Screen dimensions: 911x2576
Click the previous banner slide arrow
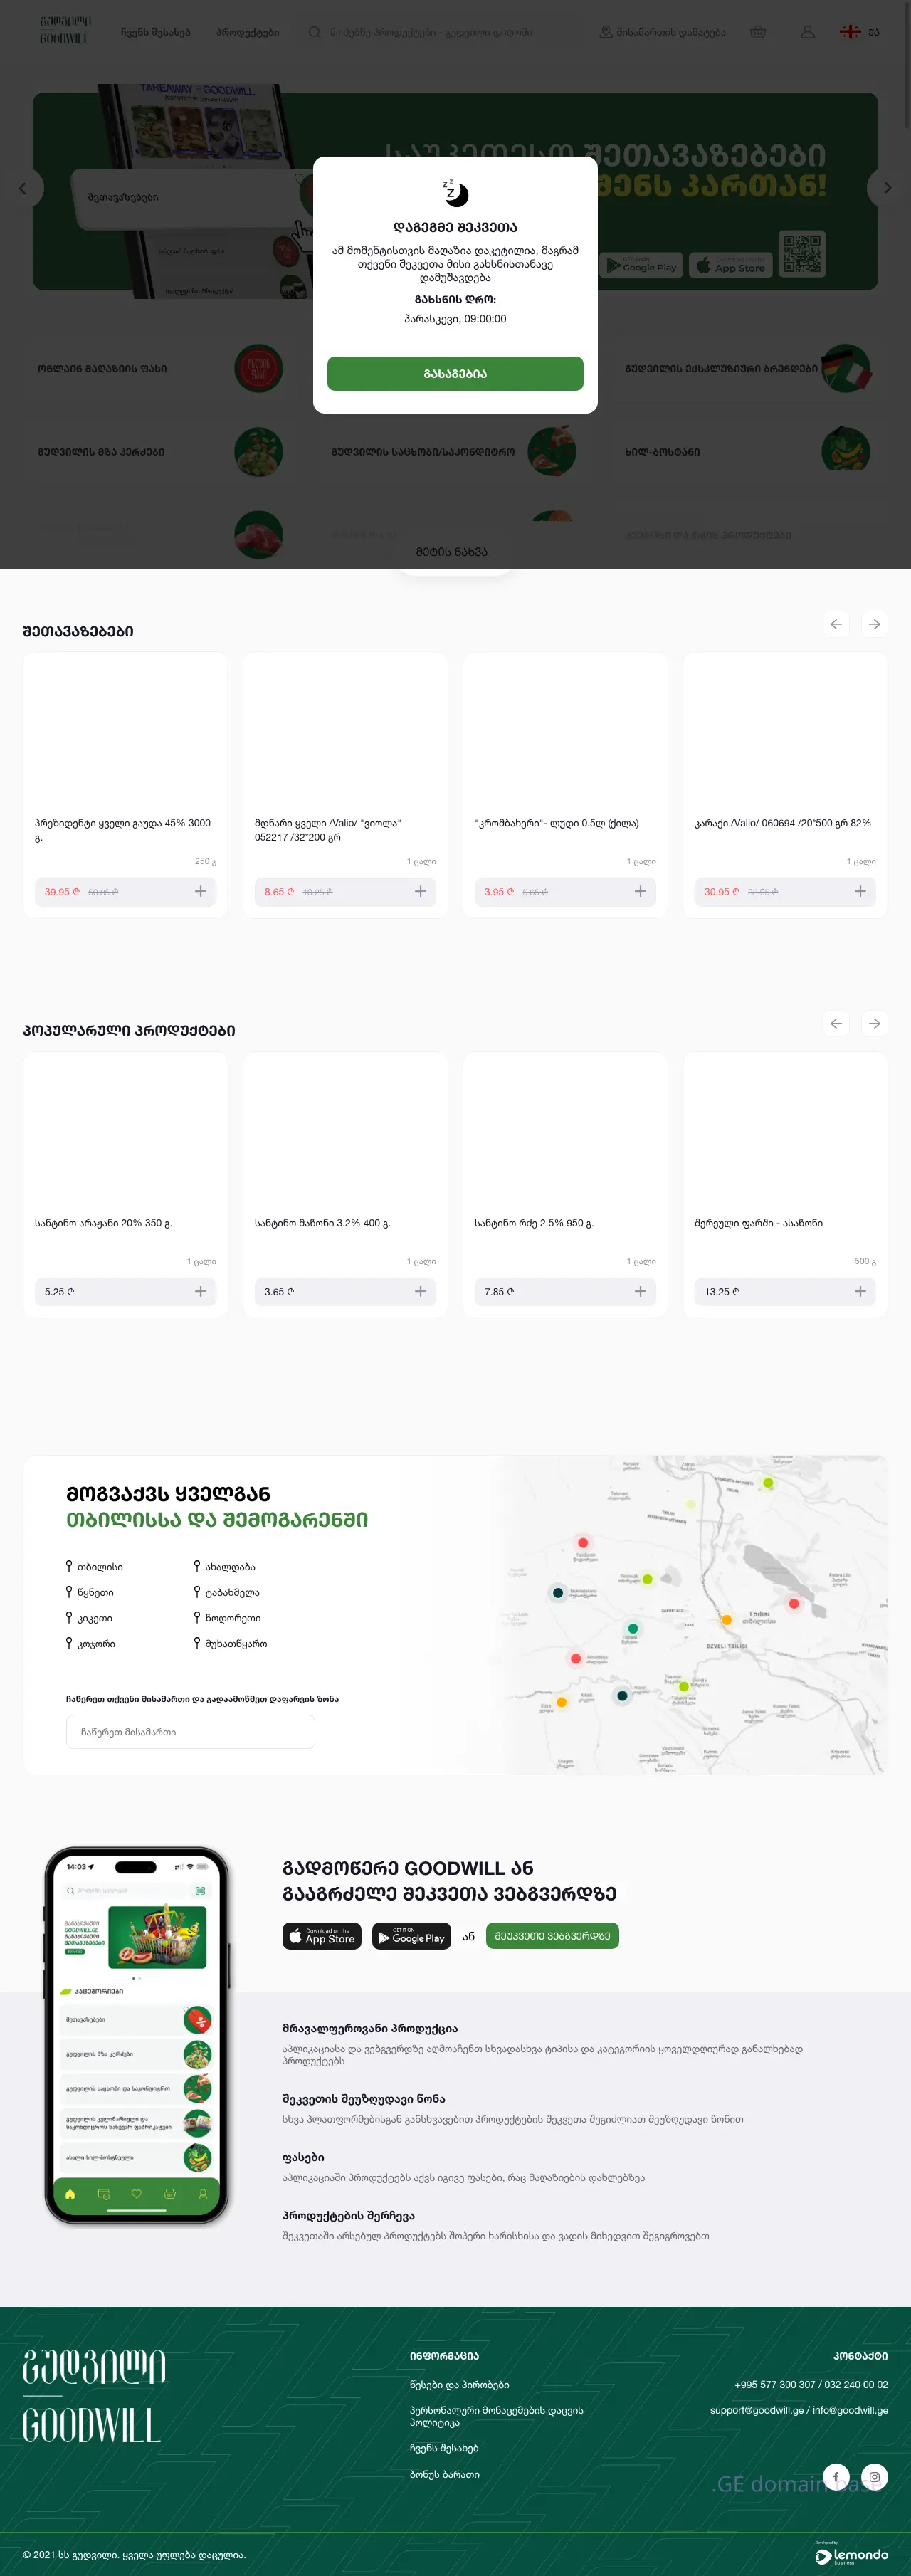[x=23, y=188]
